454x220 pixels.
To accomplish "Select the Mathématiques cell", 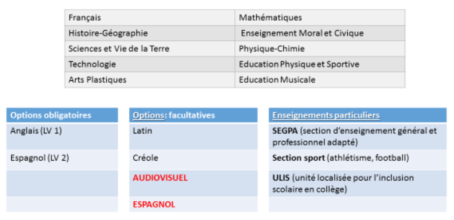I will 270,18.
